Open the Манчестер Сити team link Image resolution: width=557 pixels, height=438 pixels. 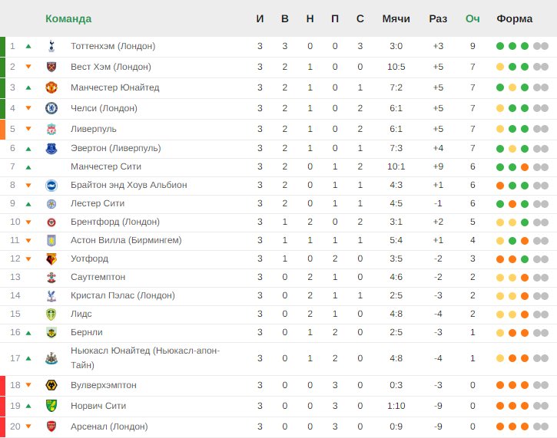(x=106, y=166)
